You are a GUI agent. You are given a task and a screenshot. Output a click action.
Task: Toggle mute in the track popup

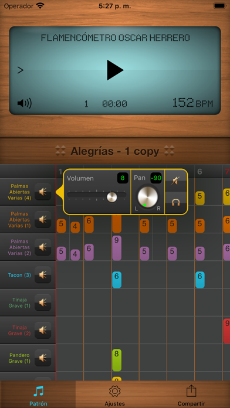177,181
